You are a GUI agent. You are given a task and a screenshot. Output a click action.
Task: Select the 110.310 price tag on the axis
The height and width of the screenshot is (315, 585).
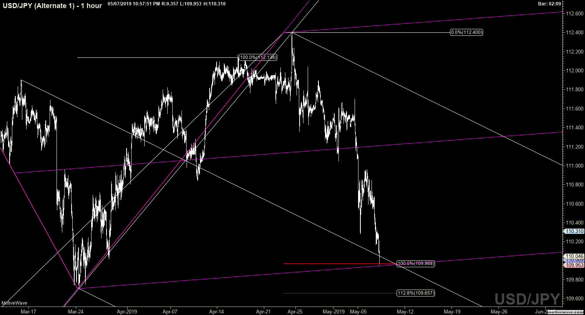click(x=574, y=231)
